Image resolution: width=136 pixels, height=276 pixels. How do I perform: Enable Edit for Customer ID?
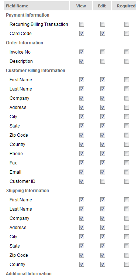(x=103, y=181)
